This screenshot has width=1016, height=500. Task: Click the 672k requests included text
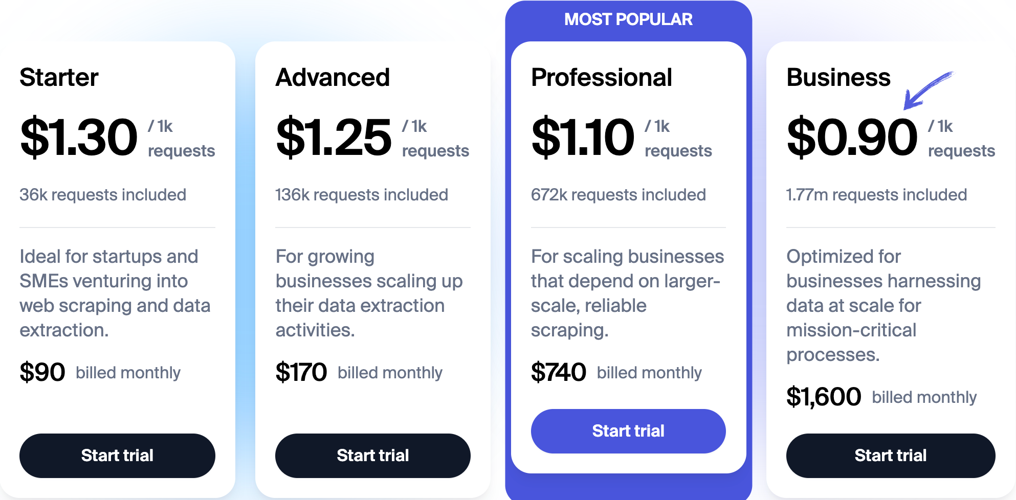tap(619, 195)
